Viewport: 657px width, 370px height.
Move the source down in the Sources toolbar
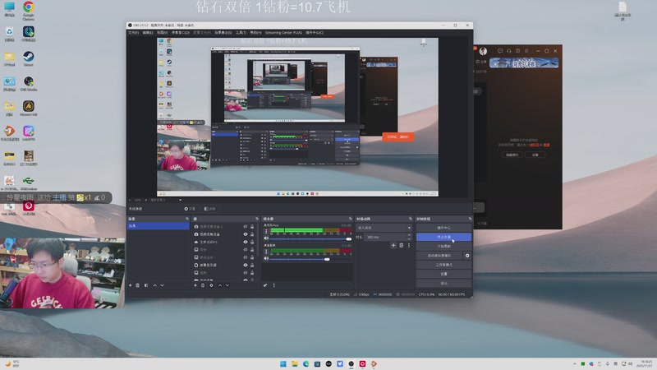227,285
